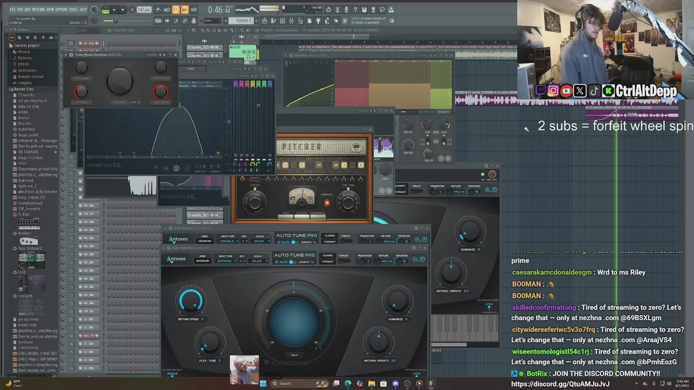This screenshot has width=694, height=390.
Task: Toggle the highlighted countdown-before-recording button
Action: (176, 10)
